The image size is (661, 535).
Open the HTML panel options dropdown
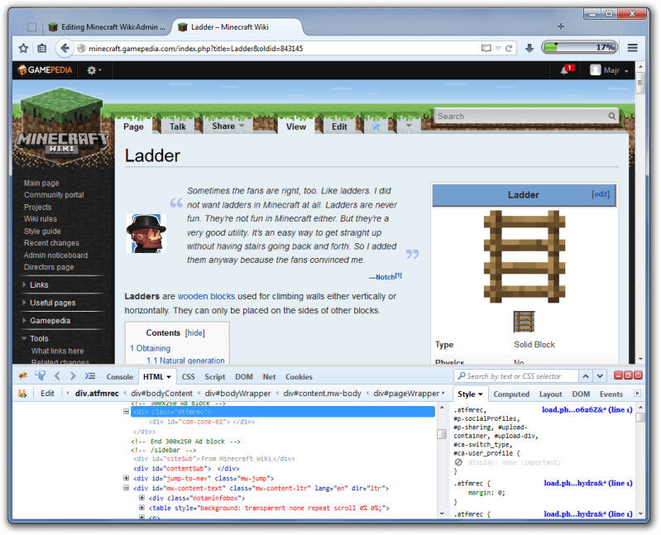tap(169, 377)
